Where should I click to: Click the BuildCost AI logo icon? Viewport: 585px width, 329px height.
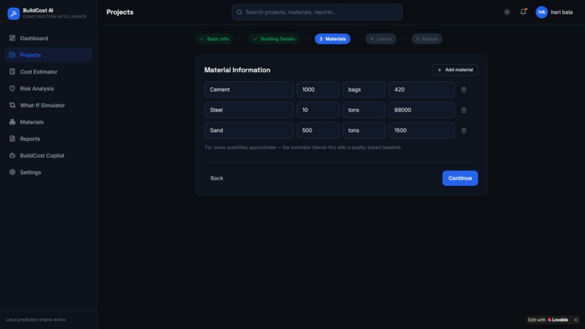coord(14,14)
